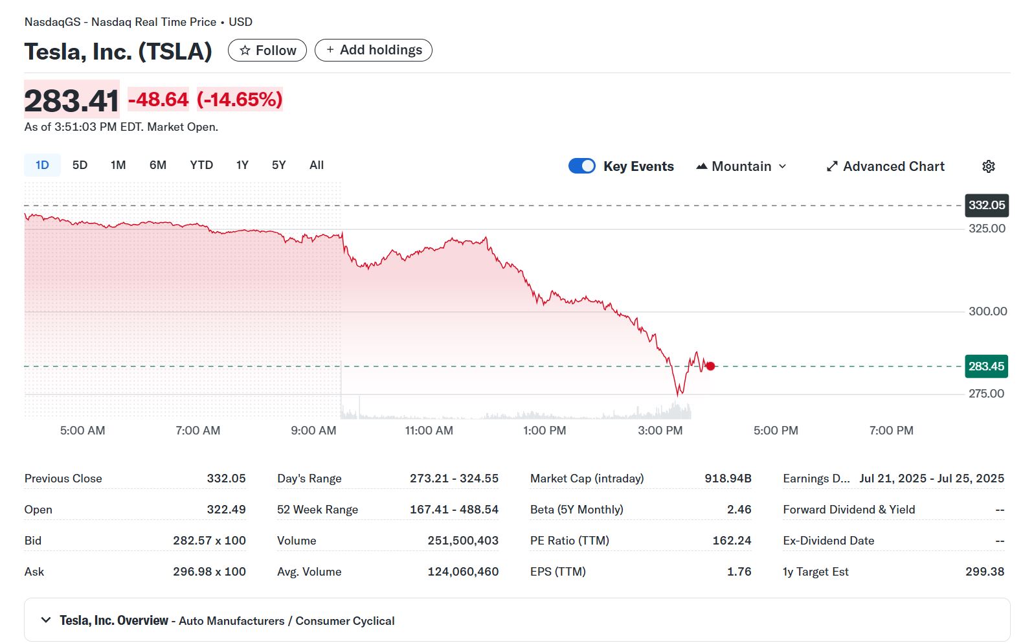Viewport: 1023px width, 643px height.
Task: Select the 1M chart range
Action: click(118, 165)
